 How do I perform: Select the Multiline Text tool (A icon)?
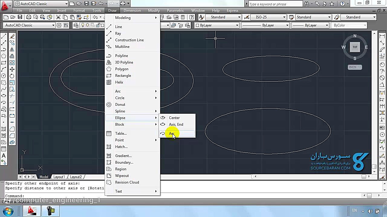pos(4,156)
